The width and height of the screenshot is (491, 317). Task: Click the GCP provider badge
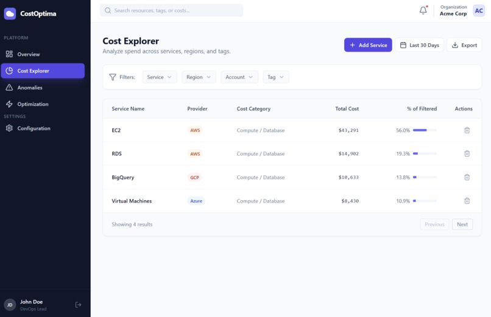194,177
